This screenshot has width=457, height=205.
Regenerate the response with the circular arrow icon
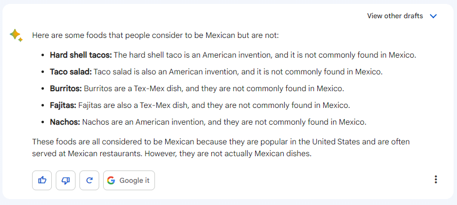(x=89, y=180)
